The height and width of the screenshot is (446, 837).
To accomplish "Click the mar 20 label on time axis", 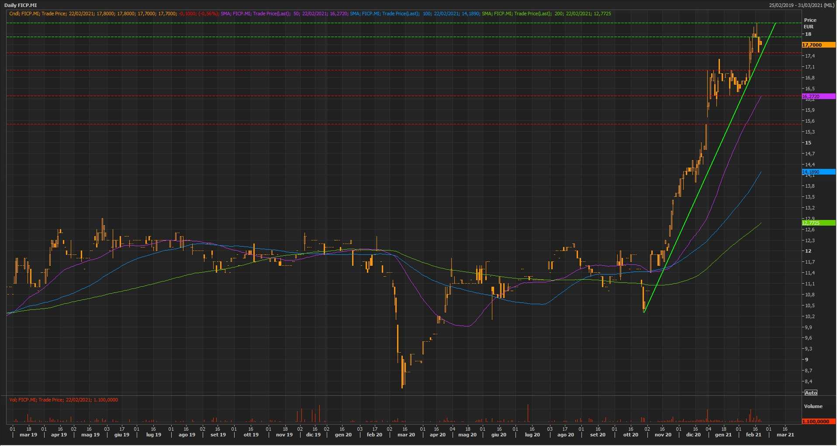I will click(x=406, y=435).
